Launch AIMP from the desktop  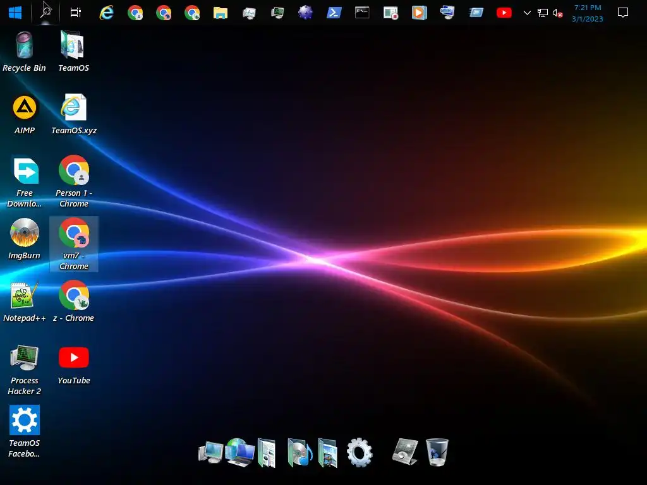(x=25, y=114)
